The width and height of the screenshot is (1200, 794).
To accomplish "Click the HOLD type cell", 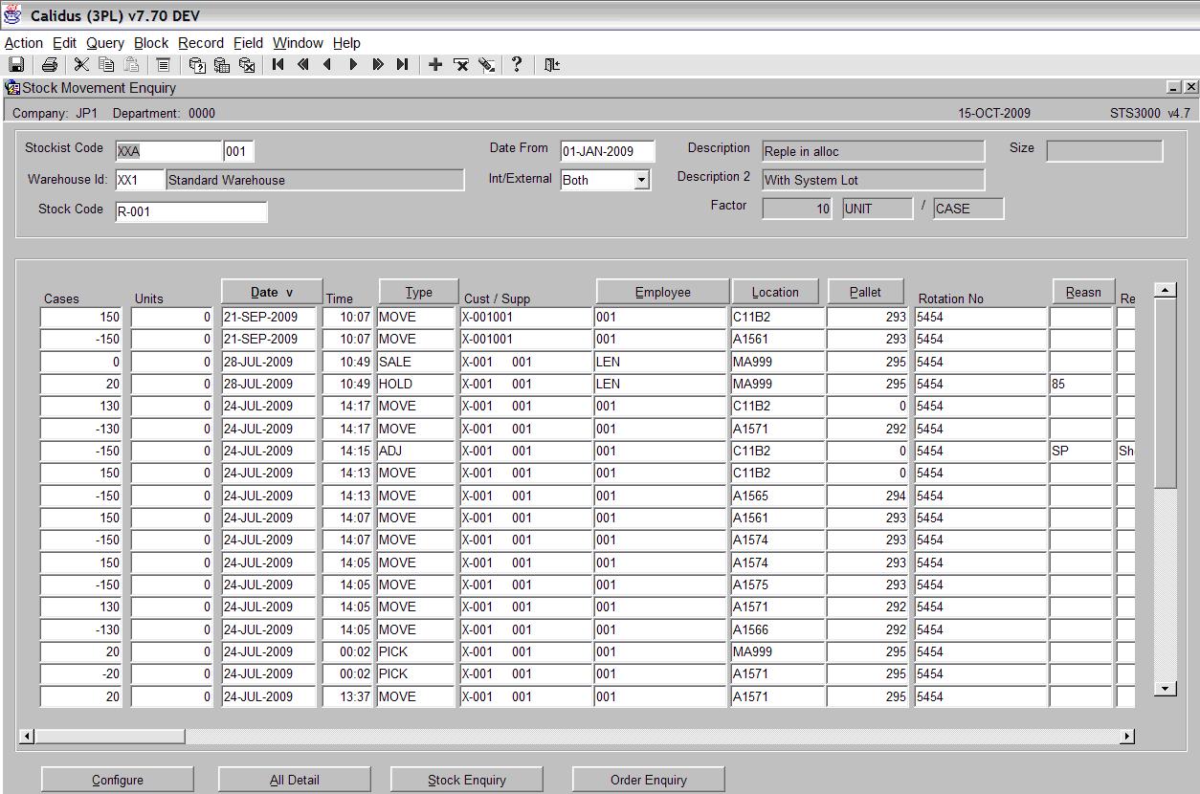I will click(416, 384).
